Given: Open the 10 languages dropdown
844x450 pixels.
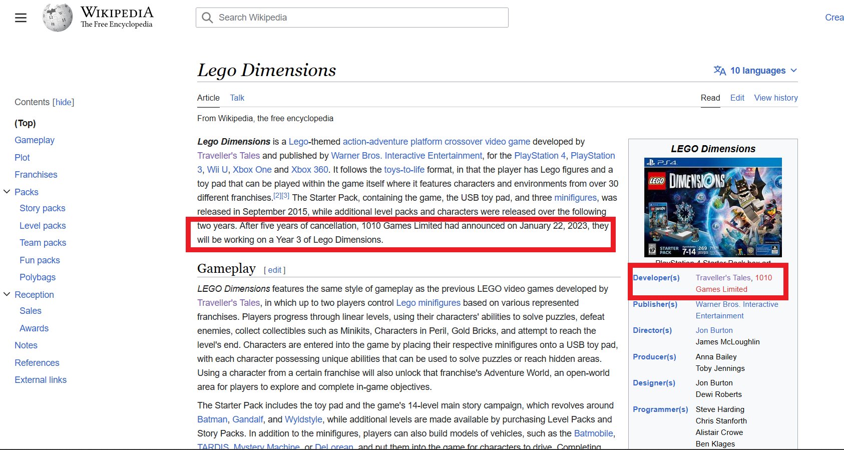Looking at the screenshot, I should [755, 71].
